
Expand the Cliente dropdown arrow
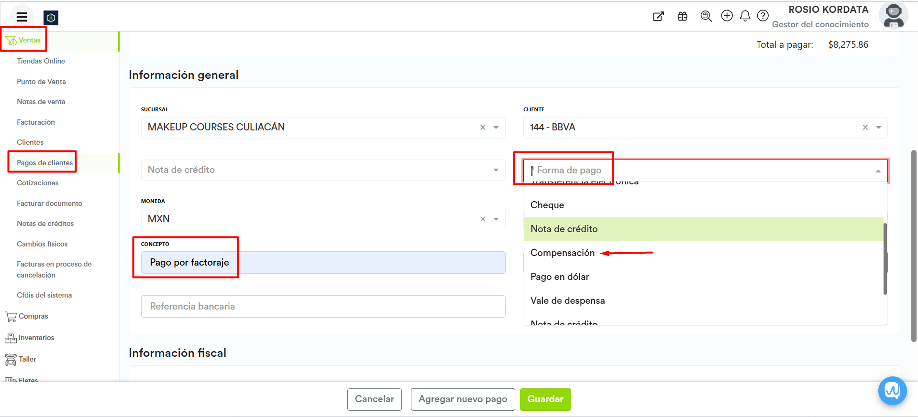878,128
